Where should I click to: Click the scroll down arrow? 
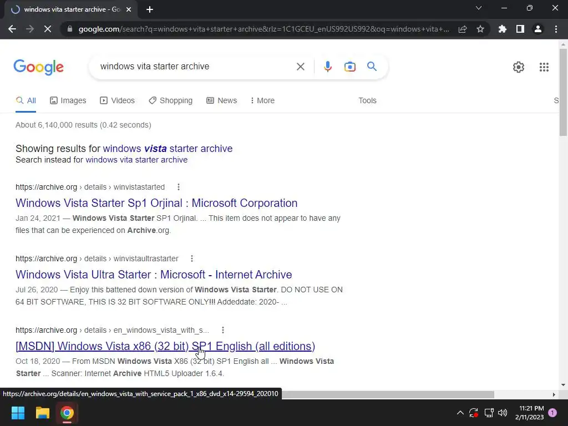[563, 385]
